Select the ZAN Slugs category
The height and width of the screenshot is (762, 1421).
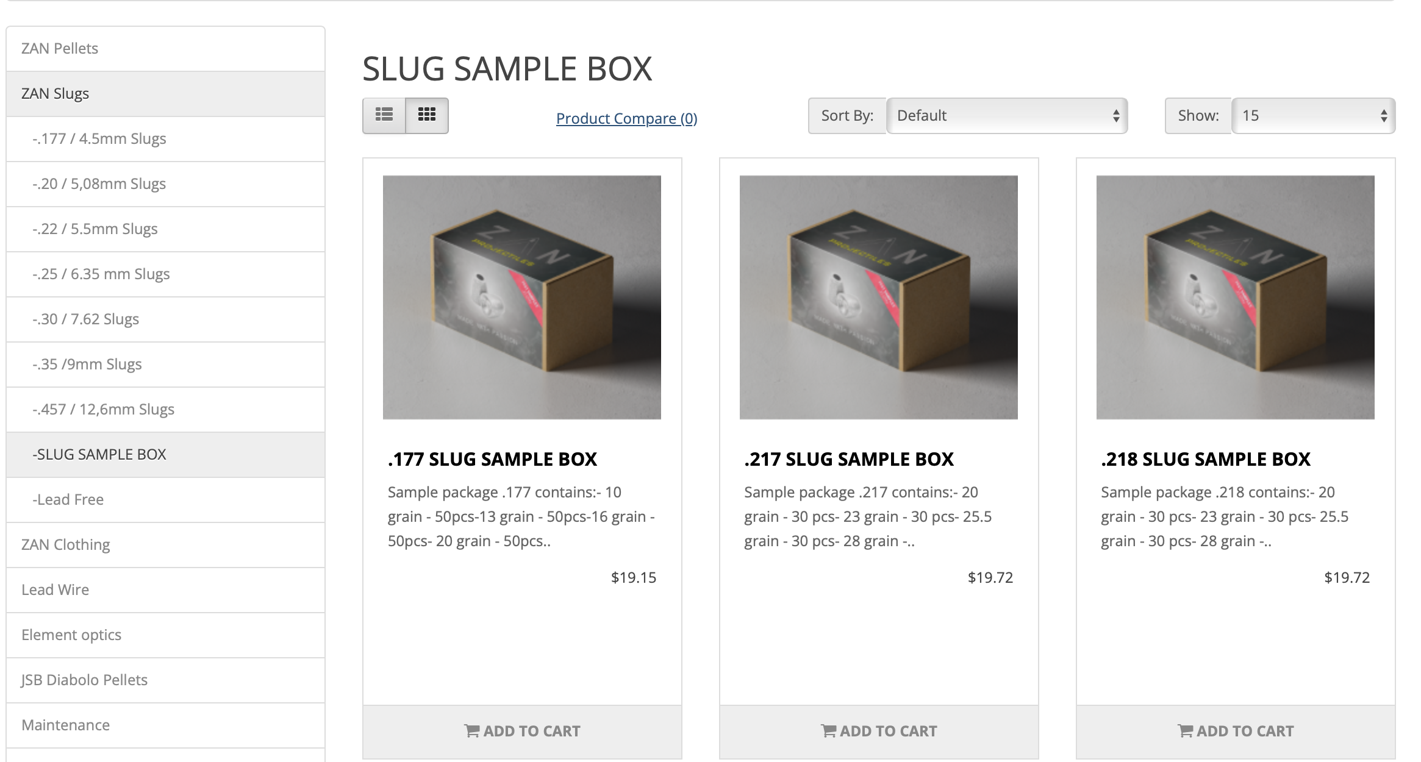coord(165,94)
